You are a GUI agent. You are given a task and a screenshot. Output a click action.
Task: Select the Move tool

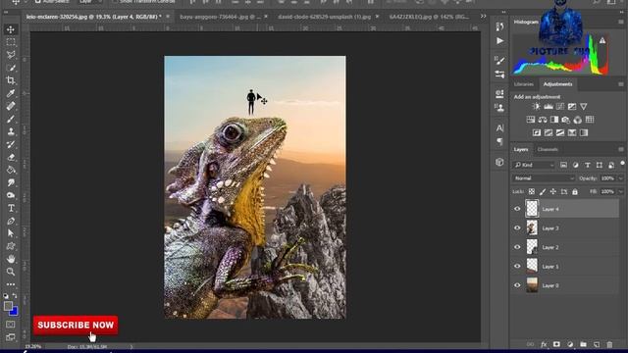coord(11,29)
